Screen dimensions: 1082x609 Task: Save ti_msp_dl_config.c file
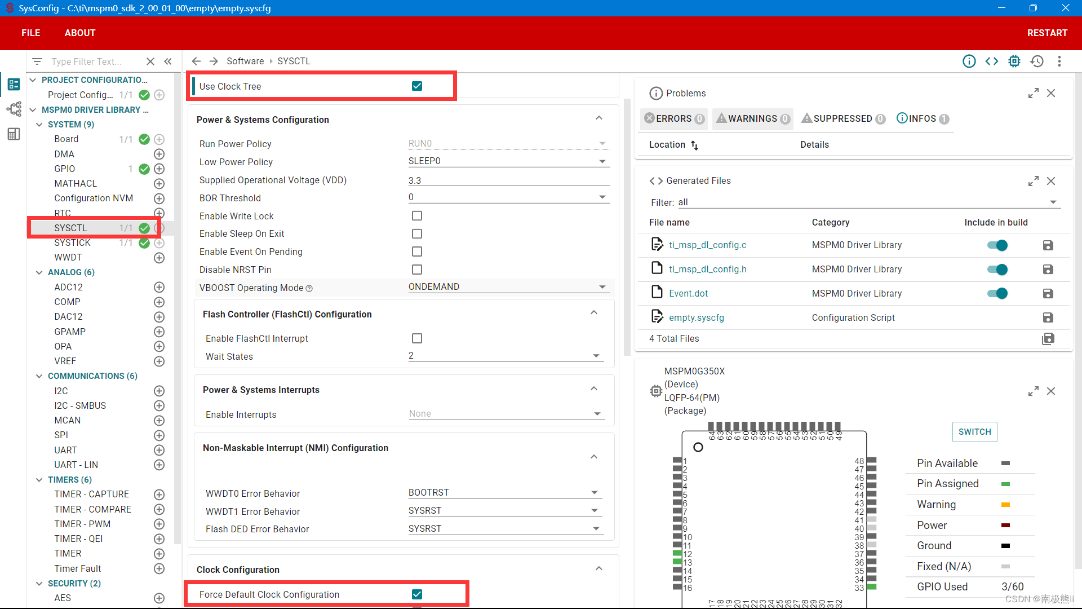click(x=1048, y=245)
